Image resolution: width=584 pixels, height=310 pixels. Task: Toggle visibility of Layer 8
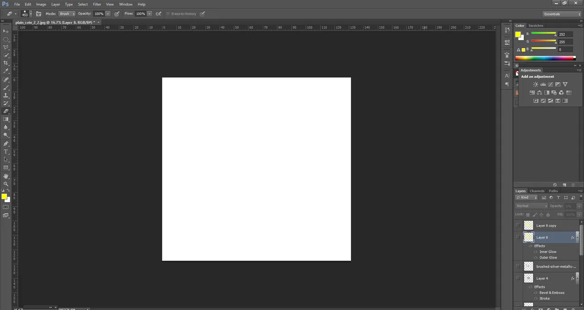click(518, 237)
